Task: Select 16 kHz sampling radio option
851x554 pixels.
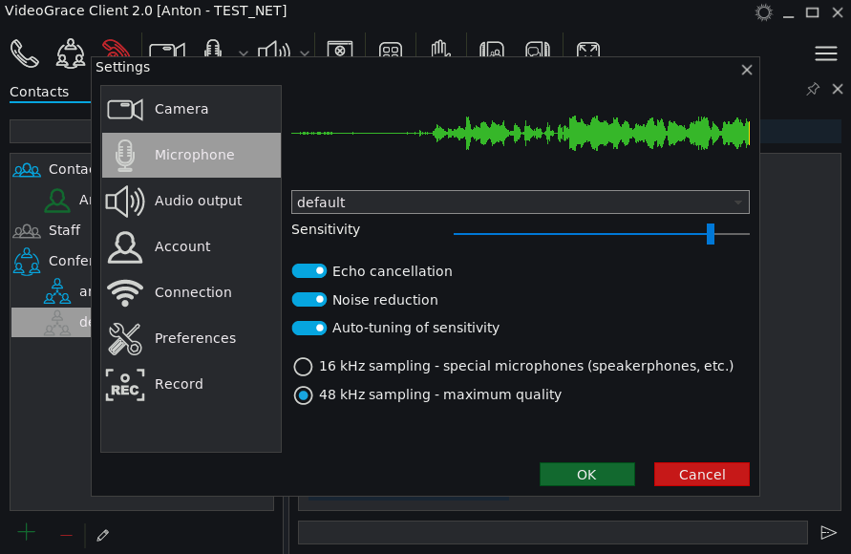Action: point(303,367)
